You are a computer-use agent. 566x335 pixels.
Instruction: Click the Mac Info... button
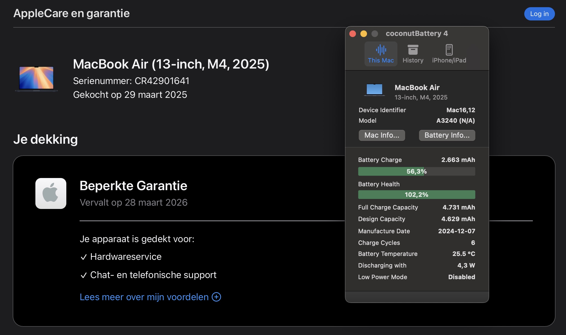coord(382,135)
